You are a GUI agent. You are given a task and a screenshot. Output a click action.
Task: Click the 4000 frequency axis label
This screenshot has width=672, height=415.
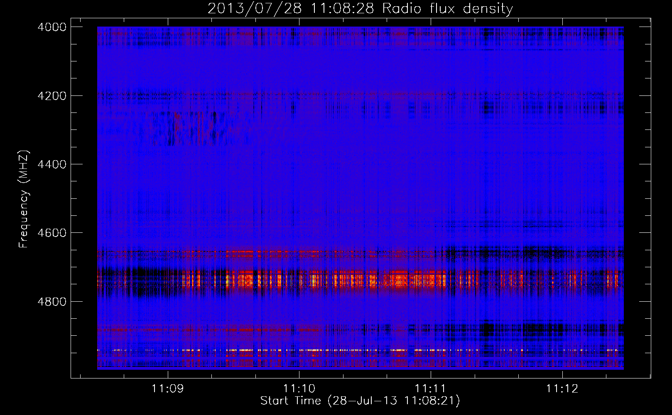[x=52, y=27]
